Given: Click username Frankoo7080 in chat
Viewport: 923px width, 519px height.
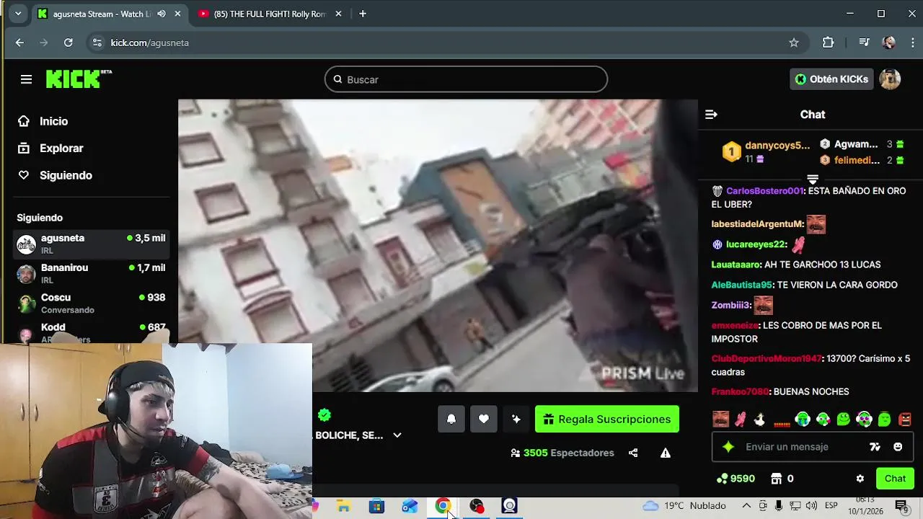Looking at the screenshot, I should pyautogui.click(x=740, y=391).
